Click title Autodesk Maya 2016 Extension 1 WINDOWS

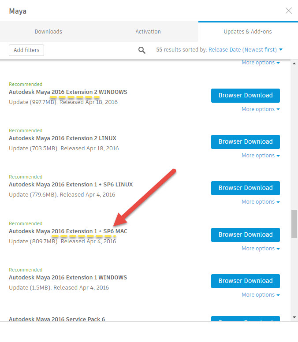68,278
